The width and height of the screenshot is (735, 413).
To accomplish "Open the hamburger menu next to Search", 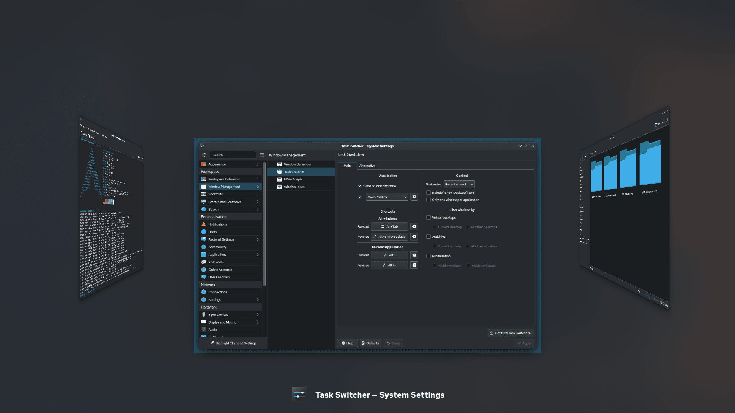I will pos(262,155).
